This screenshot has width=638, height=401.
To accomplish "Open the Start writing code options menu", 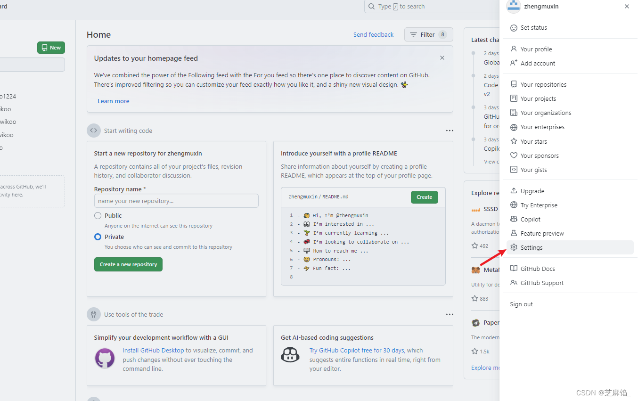I will pos(450,131).
